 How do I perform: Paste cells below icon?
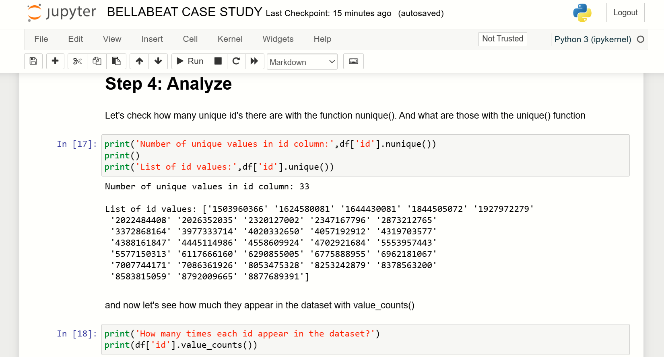116,61
